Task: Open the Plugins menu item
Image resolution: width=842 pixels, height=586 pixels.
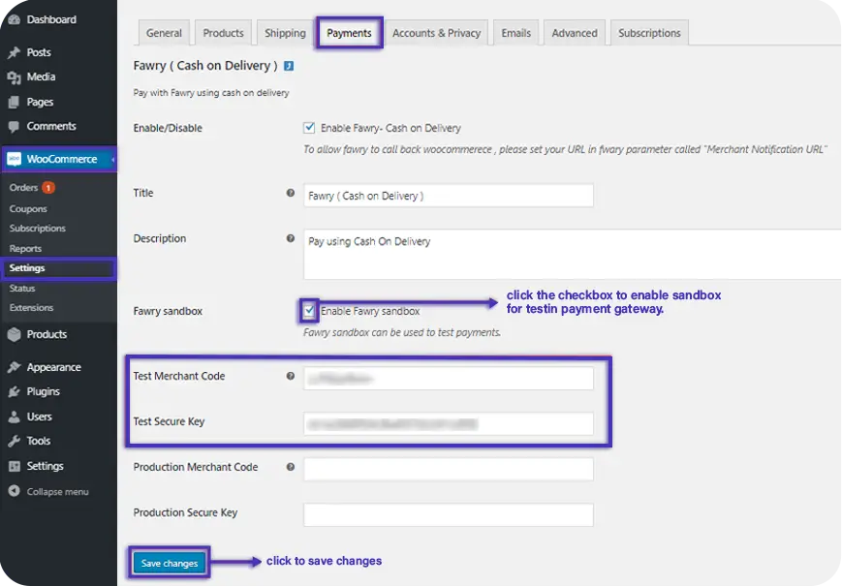Action: [x=43, y=391]
